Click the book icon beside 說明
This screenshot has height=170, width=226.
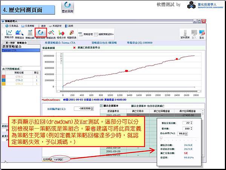click(x=66, y=26)
